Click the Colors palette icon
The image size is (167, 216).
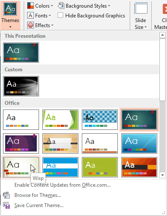click(31, 6)
